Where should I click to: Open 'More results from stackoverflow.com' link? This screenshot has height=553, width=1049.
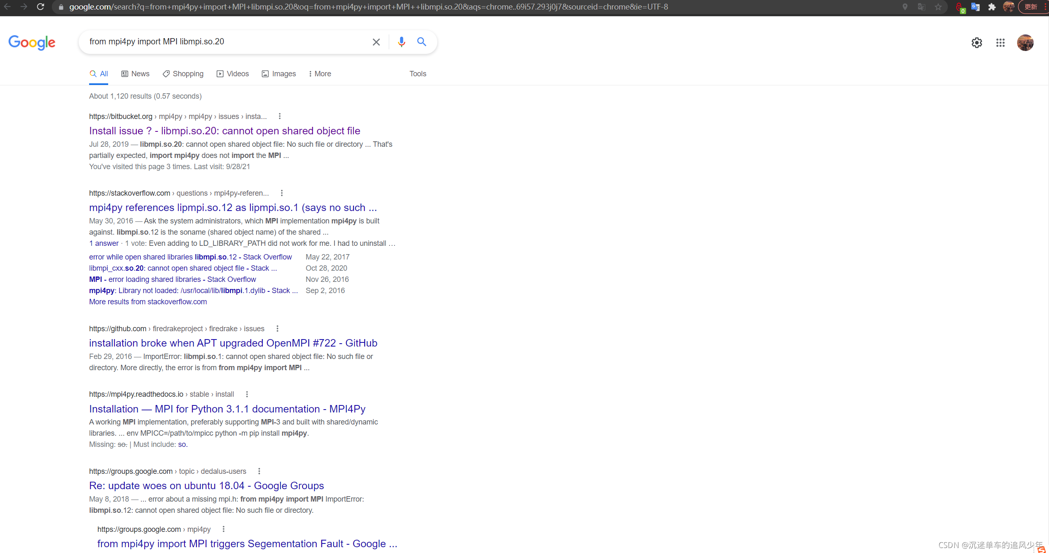[x=148, y=302]
